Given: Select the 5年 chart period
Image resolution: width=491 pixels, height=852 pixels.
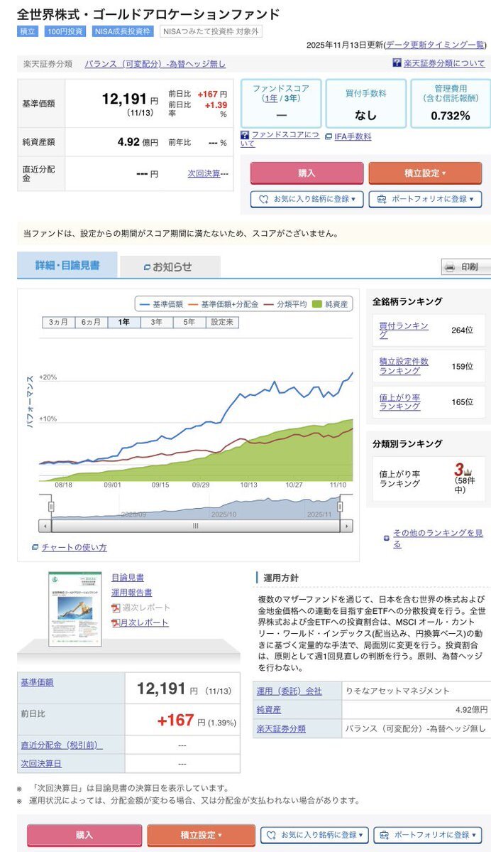Looking at the screenshot, I should pos(189,322).
